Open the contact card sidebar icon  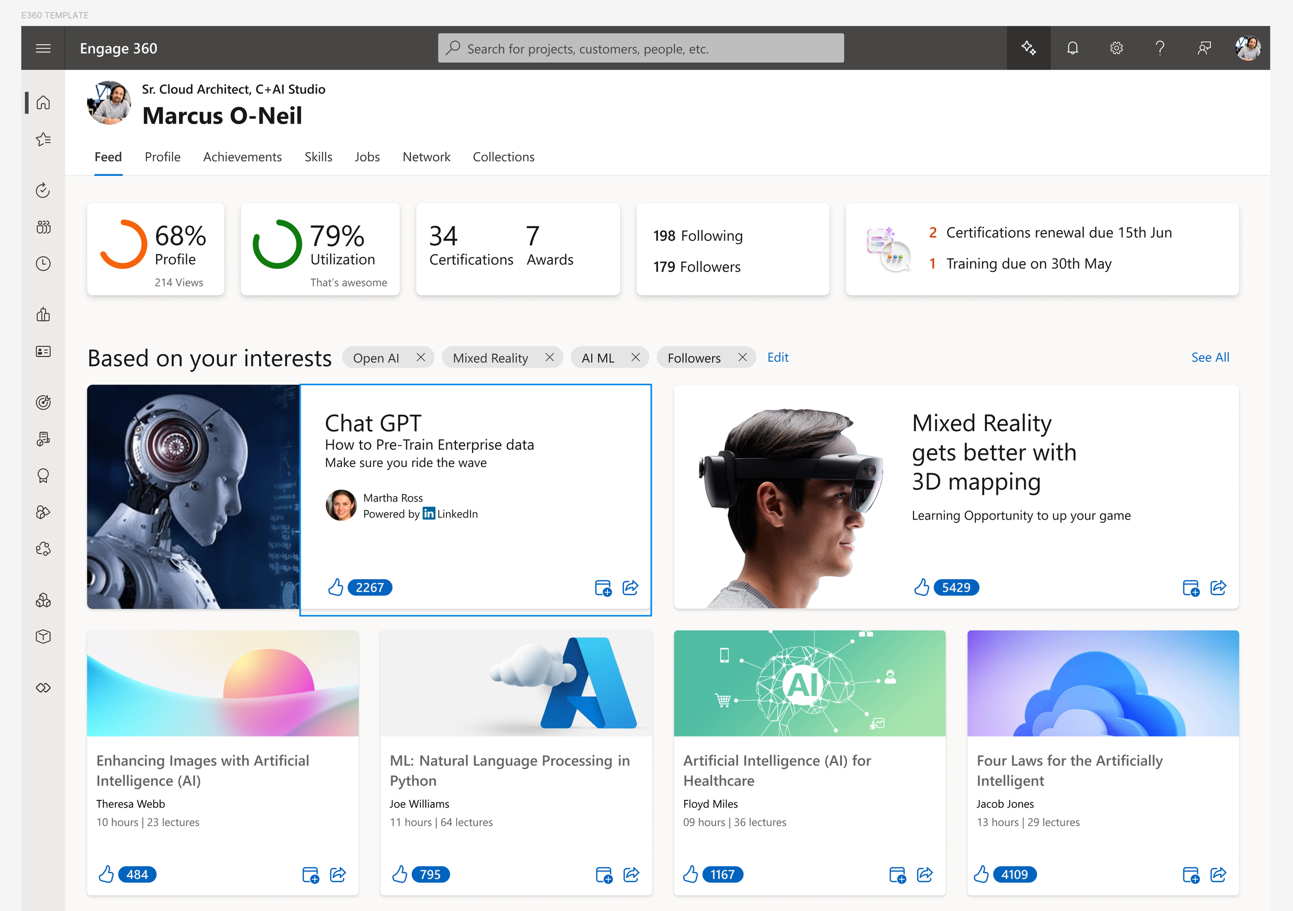point(43,352)
